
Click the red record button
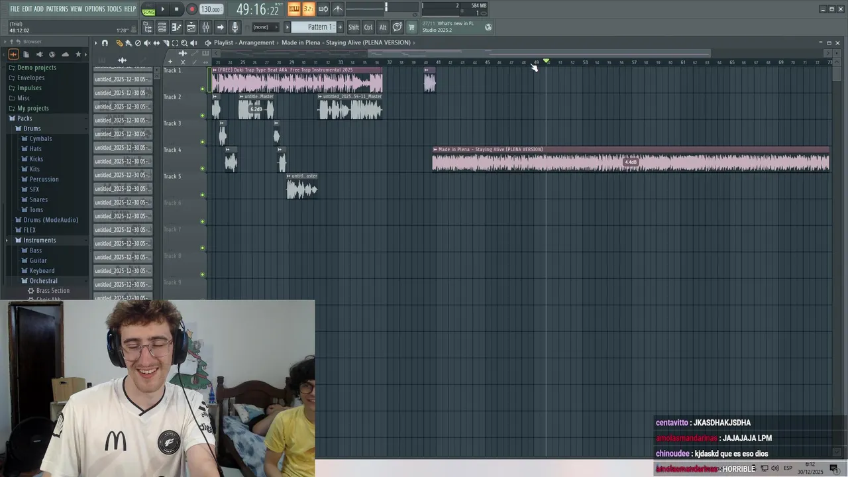tap(191, 9)
